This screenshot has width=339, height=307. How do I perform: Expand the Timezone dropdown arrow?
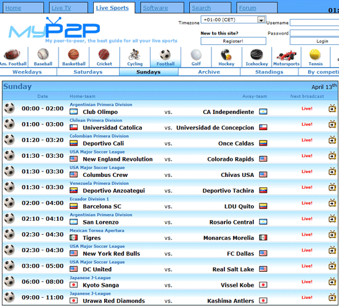(x=261, y=20)
